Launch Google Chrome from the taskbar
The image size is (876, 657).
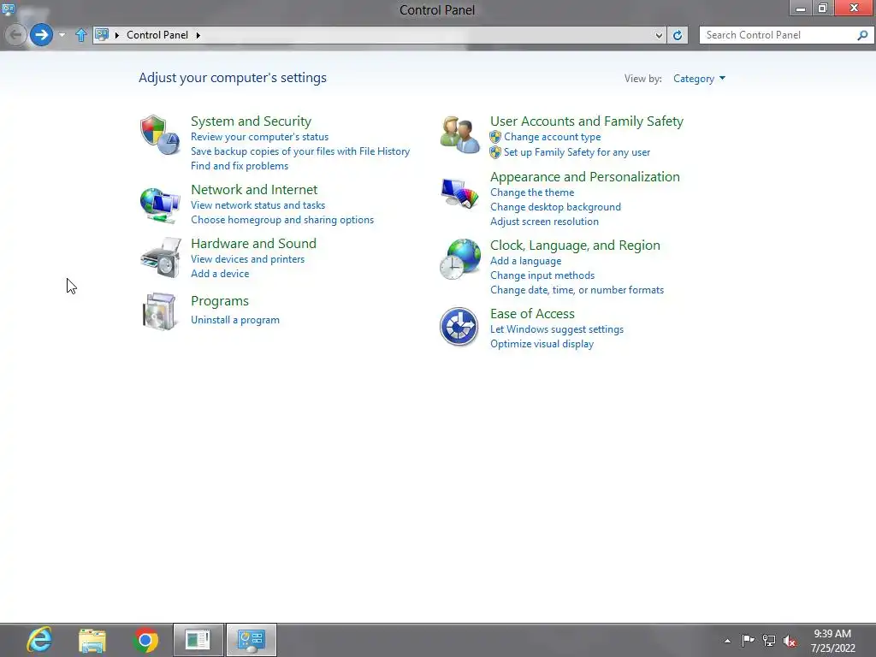(x=145, y=640)
